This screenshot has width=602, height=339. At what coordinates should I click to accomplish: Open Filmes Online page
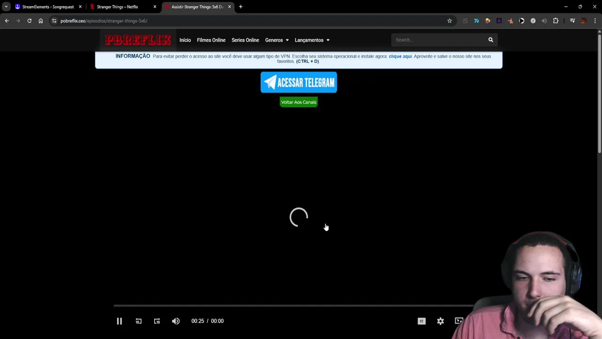[211, 40]
